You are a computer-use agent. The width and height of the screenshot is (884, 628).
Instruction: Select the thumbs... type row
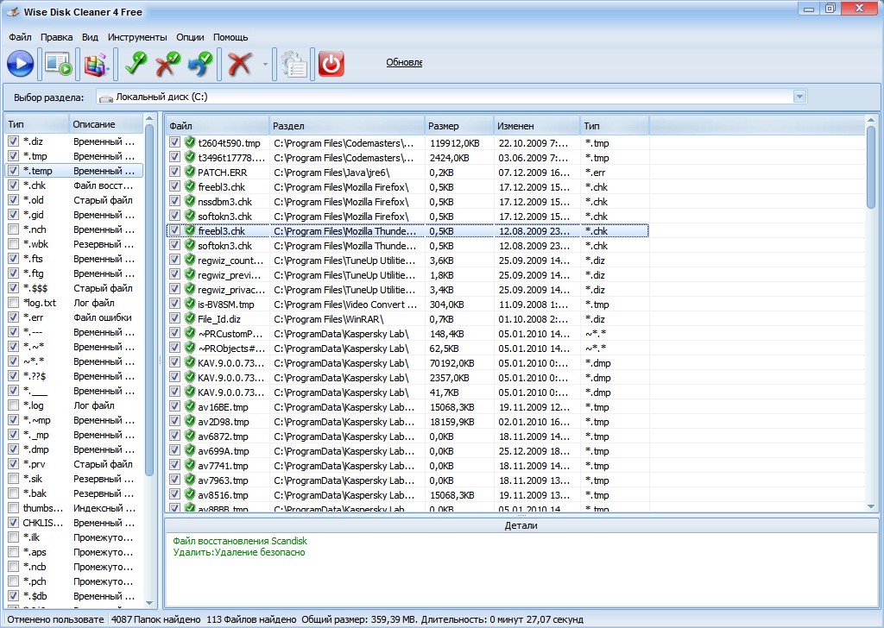tap(74, 507)
